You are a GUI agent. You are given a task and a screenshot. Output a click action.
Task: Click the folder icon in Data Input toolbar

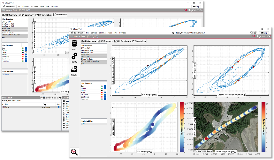(x=44, y=98)
